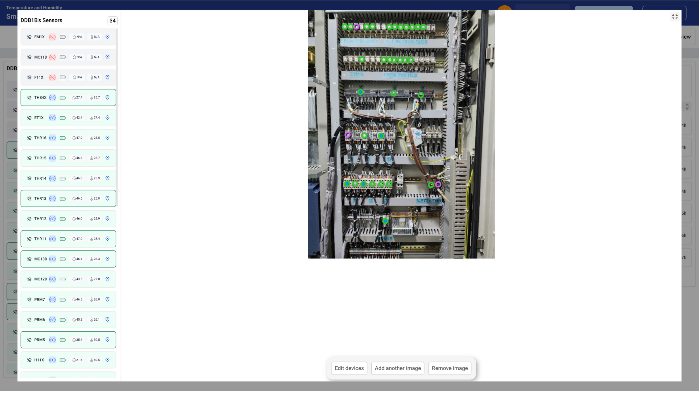
Task: Click the unpin icon for MC12D
Action: click(x=29, y=279)
